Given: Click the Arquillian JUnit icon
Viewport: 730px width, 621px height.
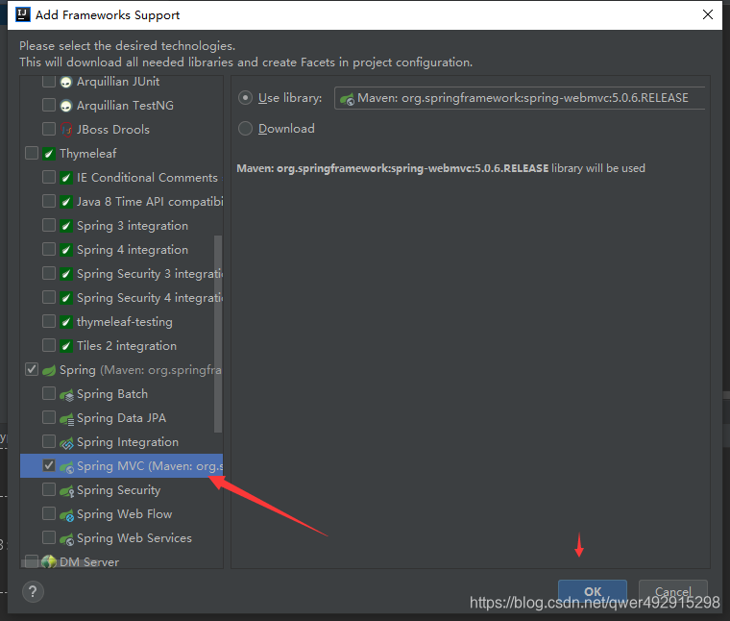Looking at the screenshot, I should point(66,82).
